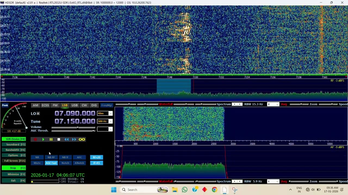Click the Tune frequency 07.150.000 display
The width and height of the screenshot is (348, 195).
tap(75, 121)
